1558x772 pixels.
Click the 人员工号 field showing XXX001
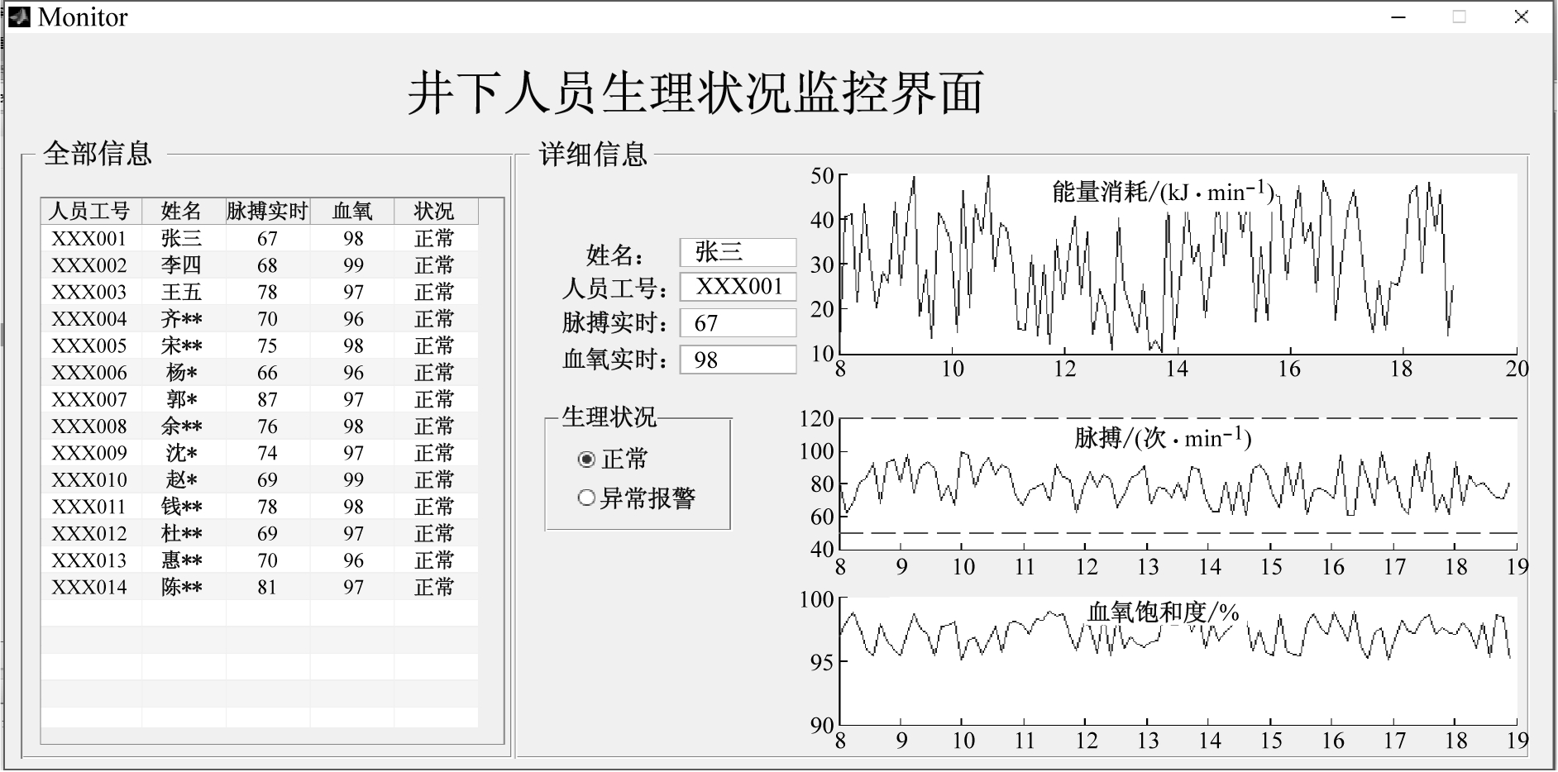point(738,287)
